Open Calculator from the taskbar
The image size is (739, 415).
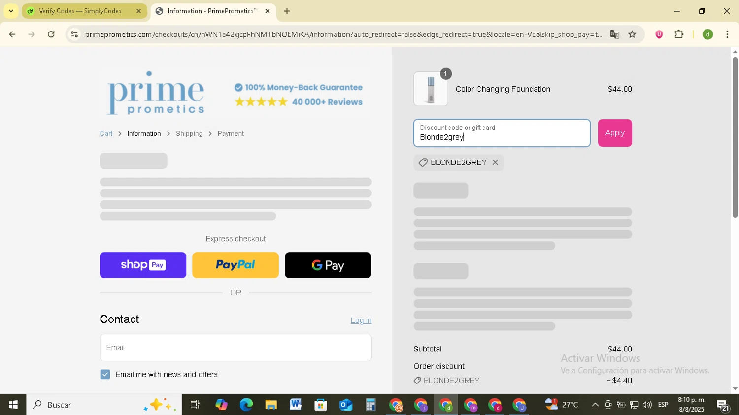point(370,405)
